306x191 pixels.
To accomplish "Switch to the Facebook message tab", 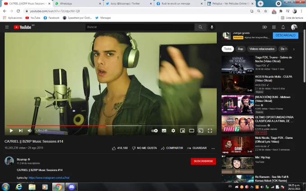I will click(180, 4).
